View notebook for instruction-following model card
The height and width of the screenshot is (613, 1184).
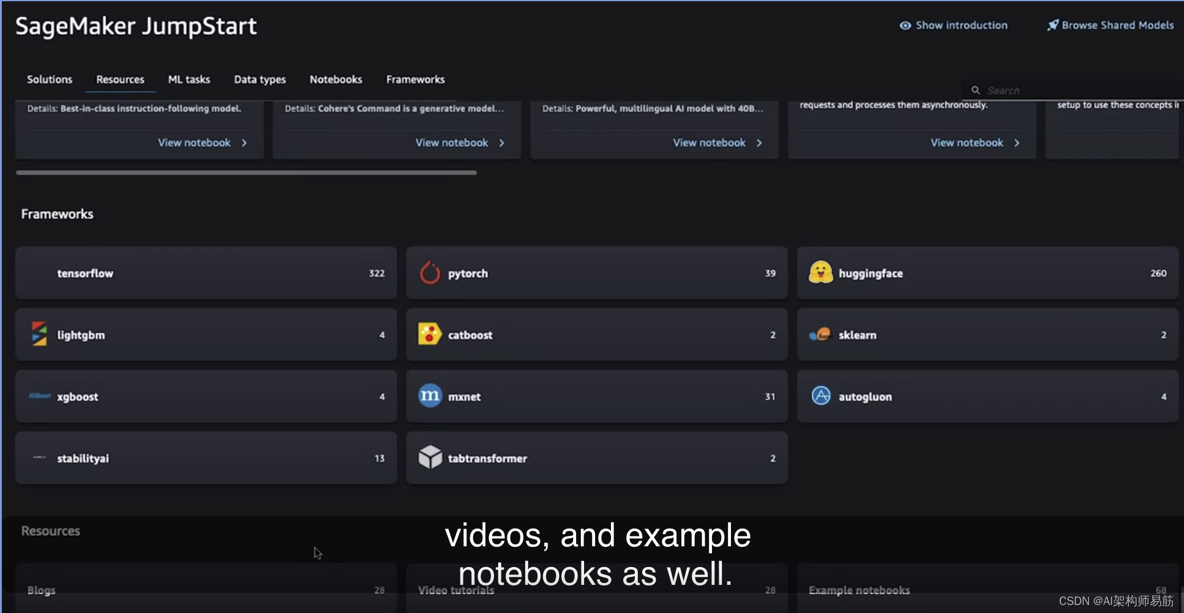pos(194,143)
